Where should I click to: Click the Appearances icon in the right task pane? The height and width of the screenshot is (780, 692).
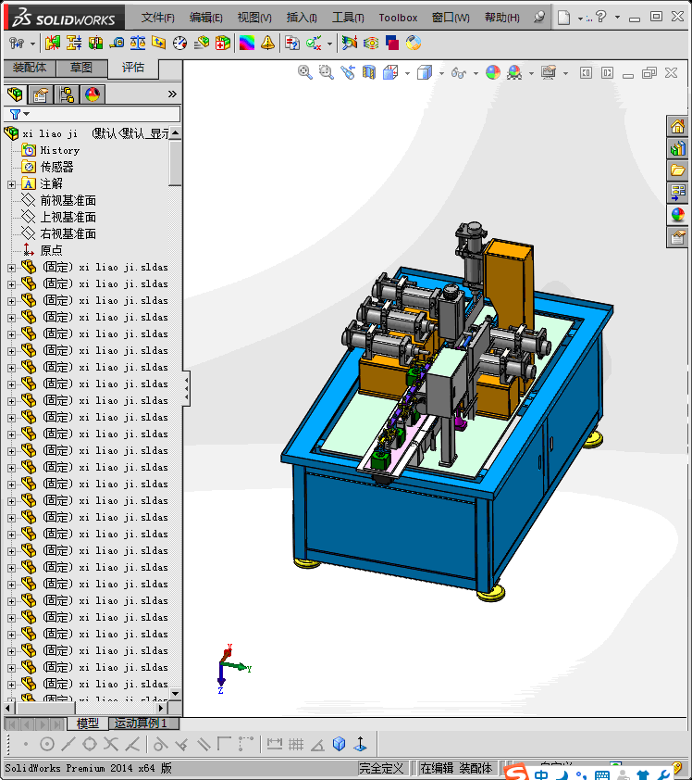pyautogui.click(x=678, y=214)
